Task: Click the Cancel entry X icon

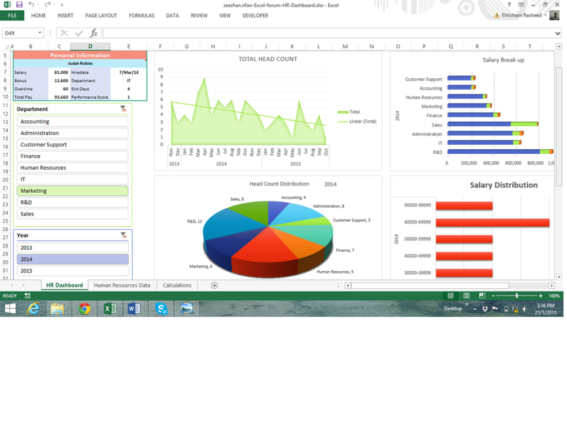Action: pyautogui.click(x=64, y=33)
